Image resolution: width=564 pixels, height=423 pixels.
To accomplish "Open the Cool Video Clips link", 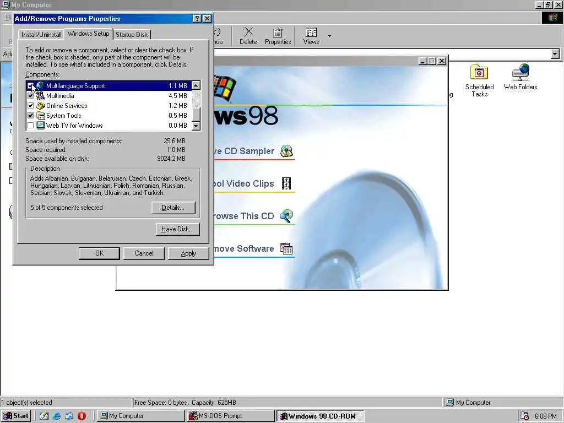I will [244, 183].
